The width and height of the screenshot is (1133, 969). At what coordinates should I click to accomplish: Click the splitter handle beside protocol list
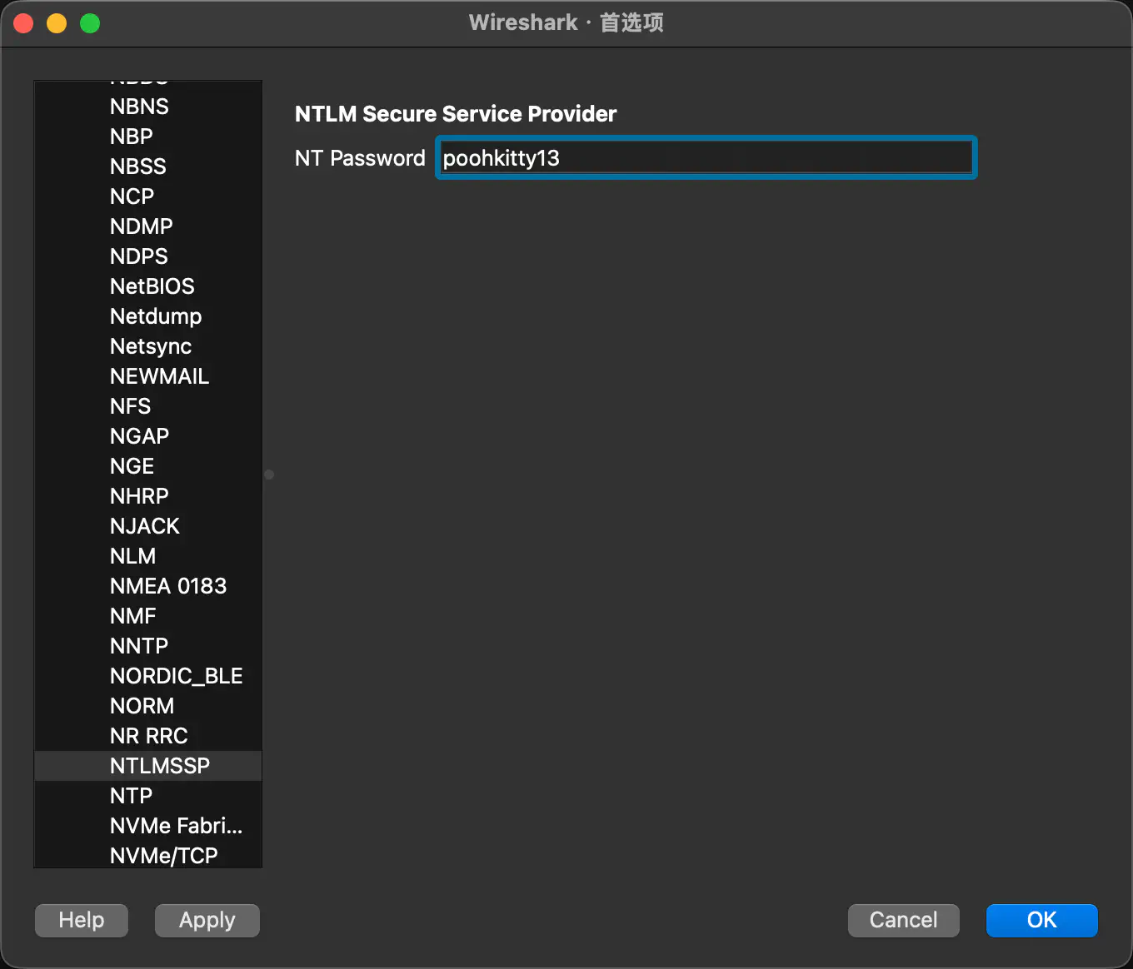pyautogui.click(x=269, y=475)
